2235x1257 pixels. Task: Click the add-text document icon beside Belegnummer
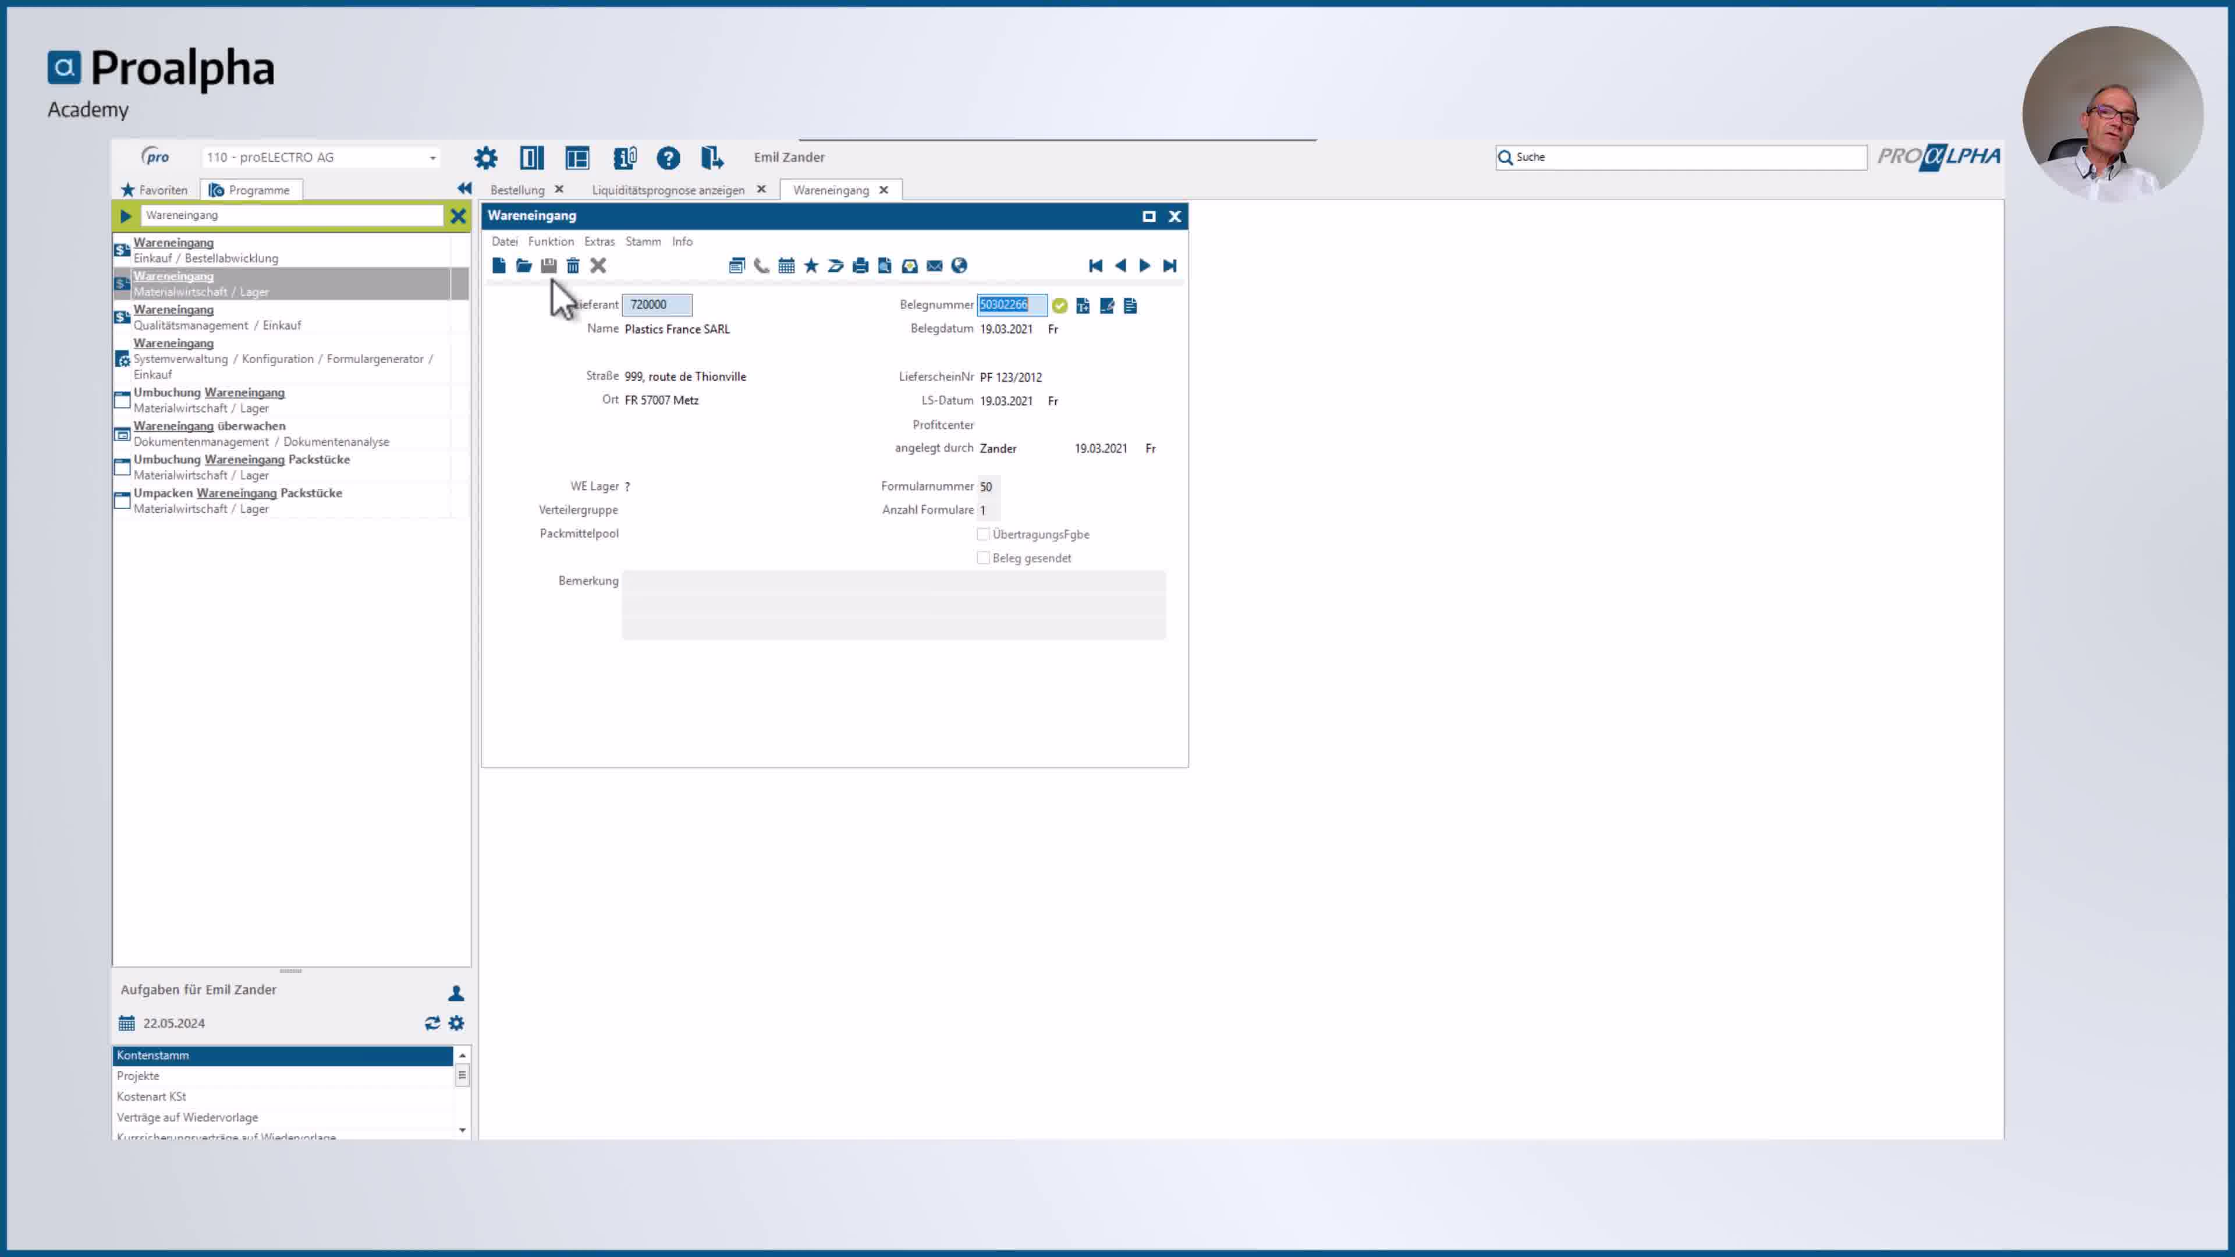point(1083,306)
